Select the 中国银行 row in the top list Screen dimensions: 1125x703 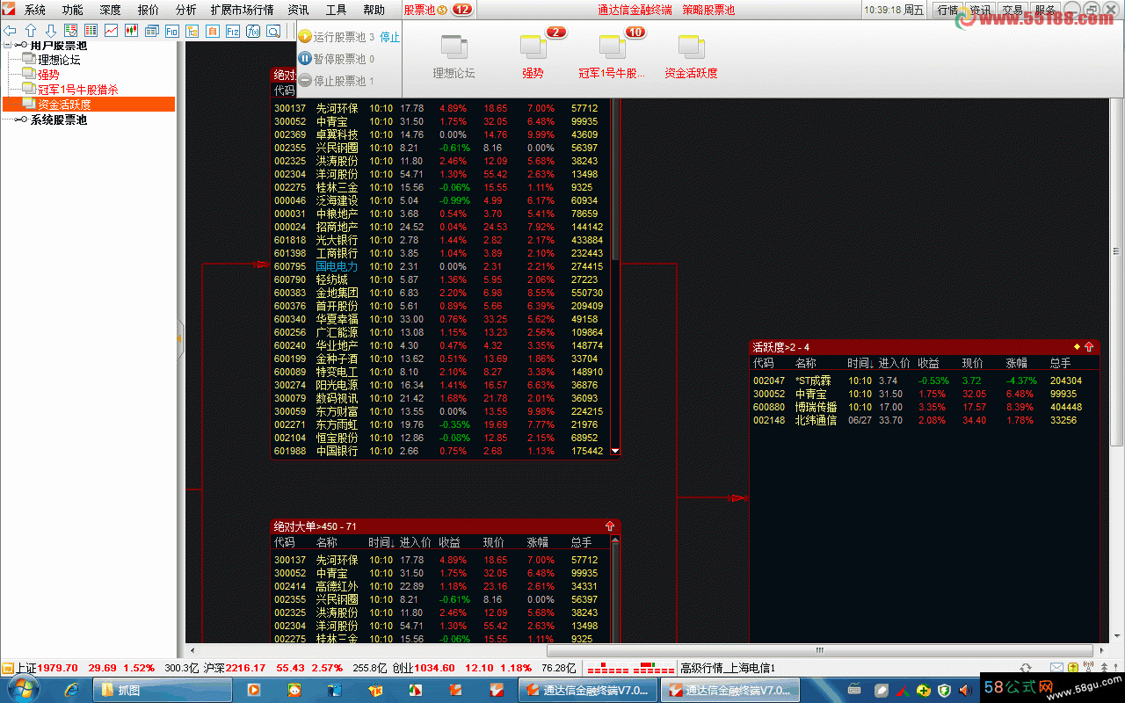[442, 451]
